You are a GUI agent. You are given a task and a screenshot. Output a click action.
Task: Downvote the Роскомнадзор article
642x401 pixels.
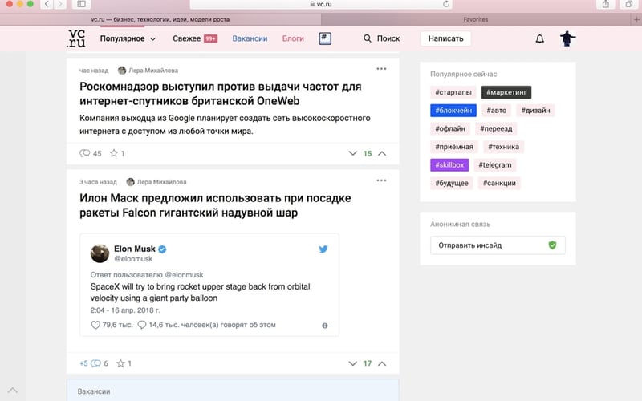(x=352, y=153)
